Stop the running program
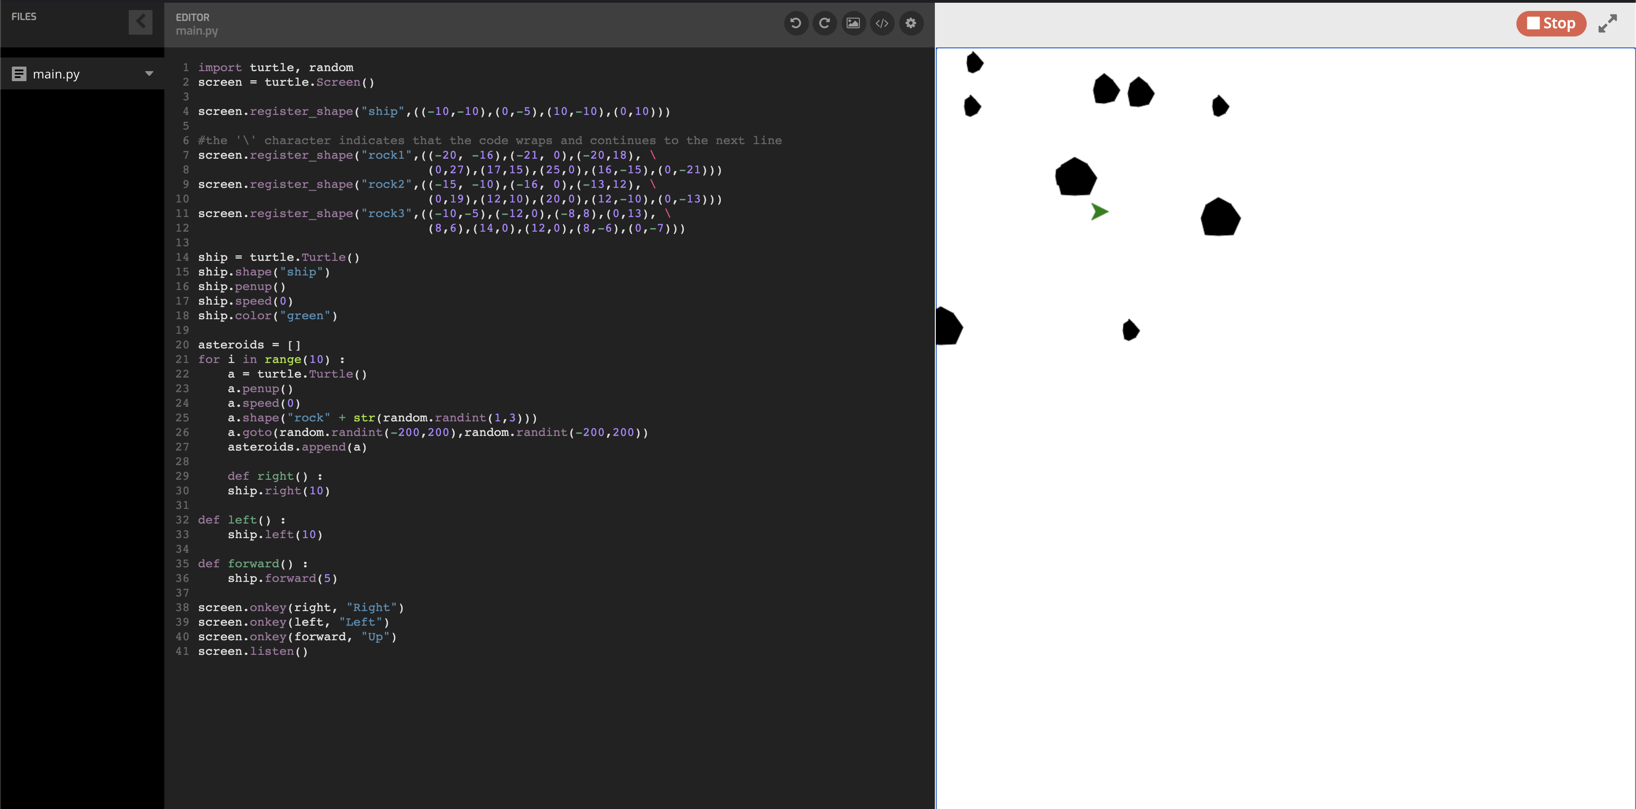1636x809 pixels. pos(1550,23)
